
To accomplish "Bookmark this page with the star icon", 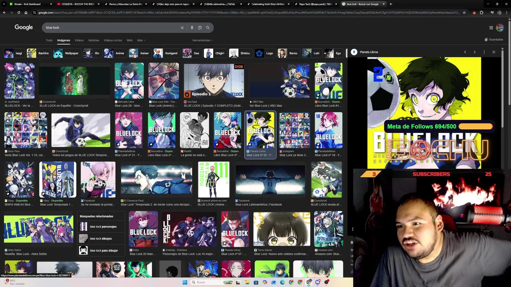I will point(464,12).
